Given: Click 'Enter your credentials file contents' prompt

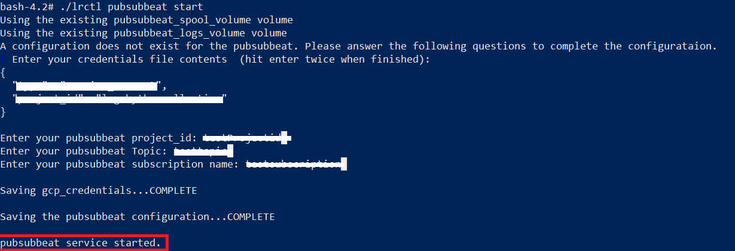Looking at the screenshot, I should tap(120, 59).
